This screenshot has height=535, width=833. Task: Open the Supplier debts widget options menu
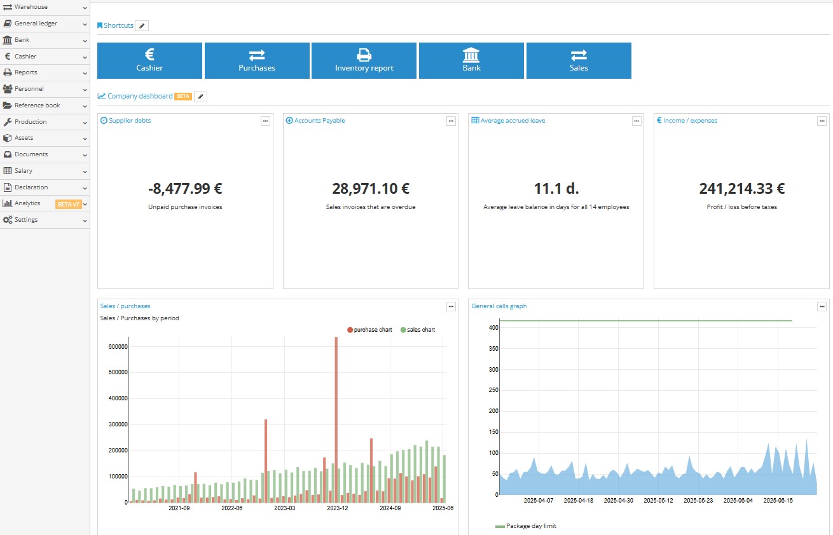click(x=265, y=121)
